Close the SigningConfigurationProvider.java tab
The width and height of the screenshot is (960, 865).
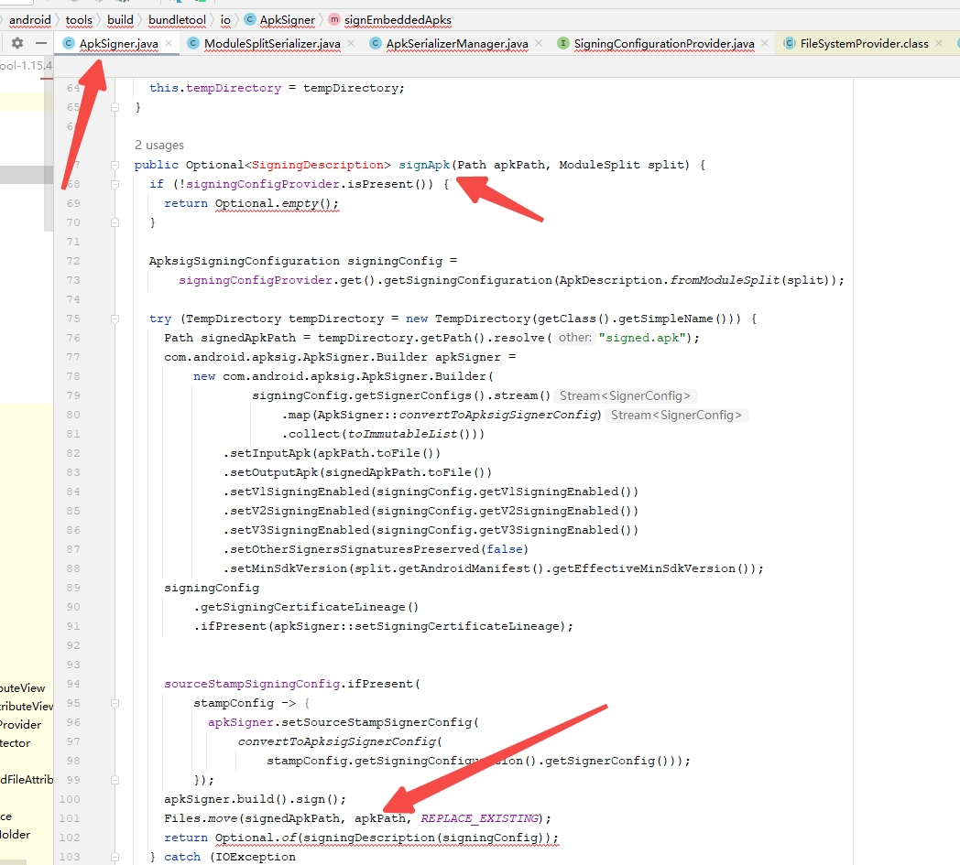click(765, 43)
